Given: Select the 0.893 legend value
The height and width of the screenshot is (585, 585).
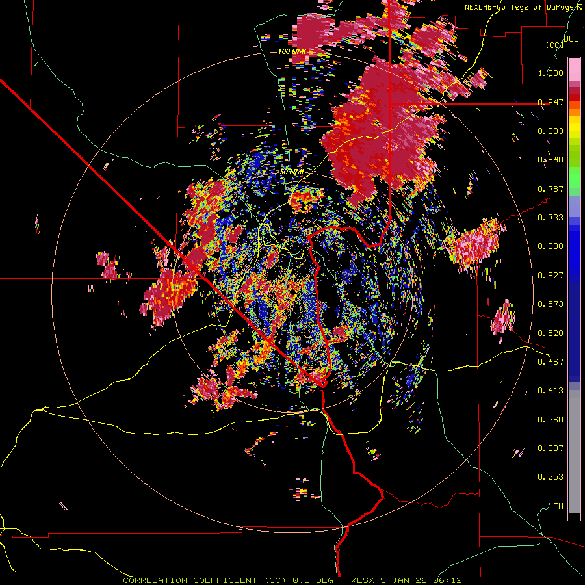Looking at the screenshot, I should (x=551, y=131).
